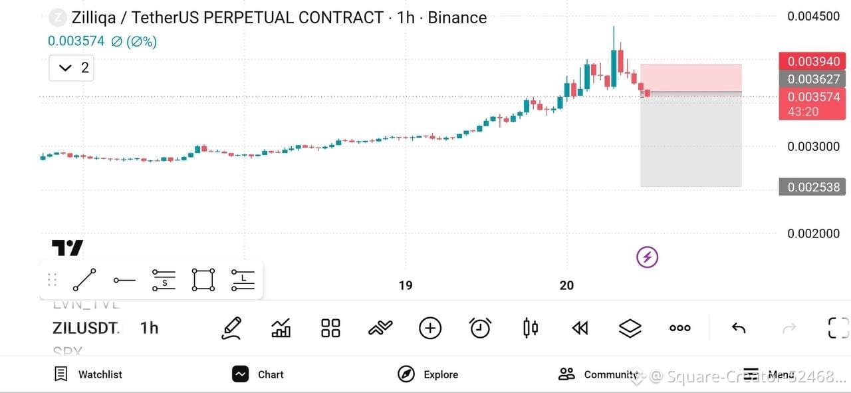Select the trend line drawing tool
This screenshot has width=851, height=393.
tap(84, 280)
